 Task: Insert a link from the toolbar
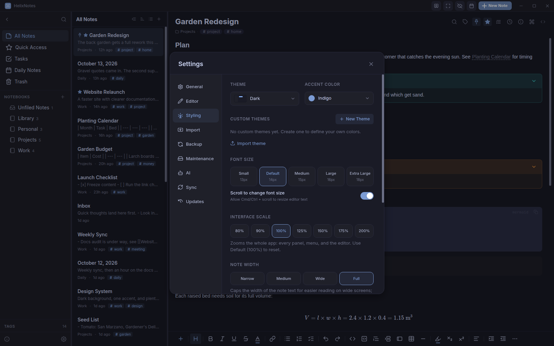(x=272, y=339)
